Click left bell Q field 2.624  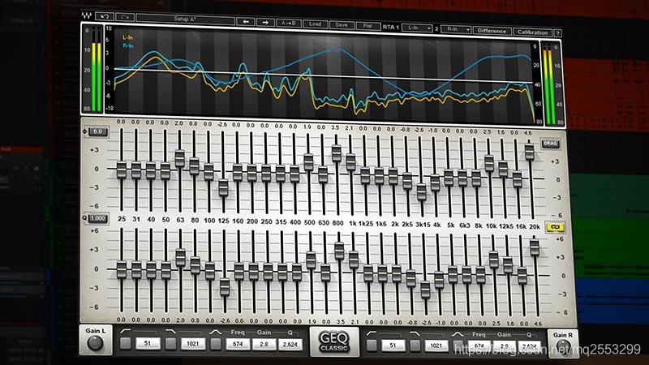[290, 345]
